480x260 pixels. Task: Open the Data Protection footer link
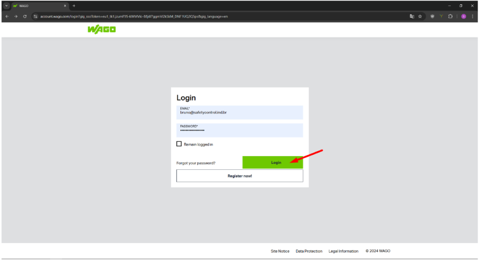coord(309,251)
